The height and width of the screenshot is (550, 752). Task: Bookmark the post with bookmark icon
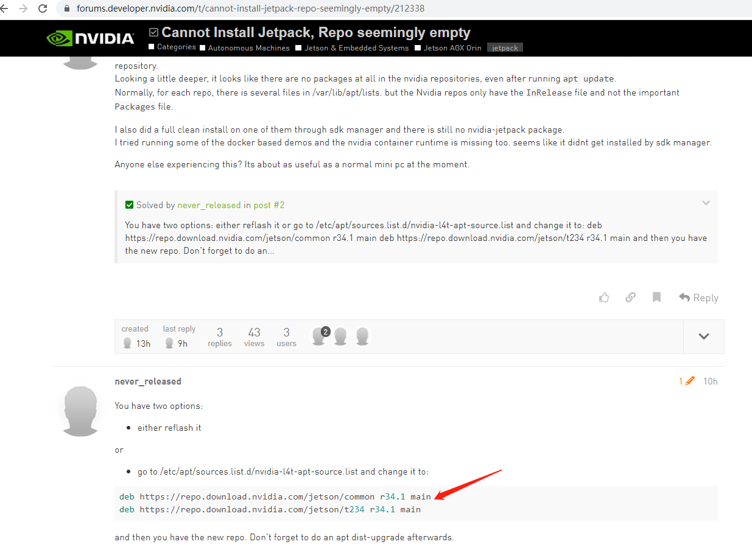point(656,298)
